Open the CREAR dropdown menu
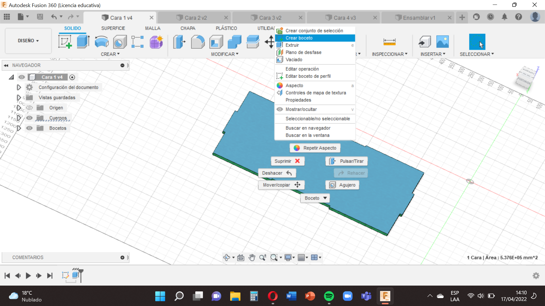The image size is (545, 306). coord(110,54)
